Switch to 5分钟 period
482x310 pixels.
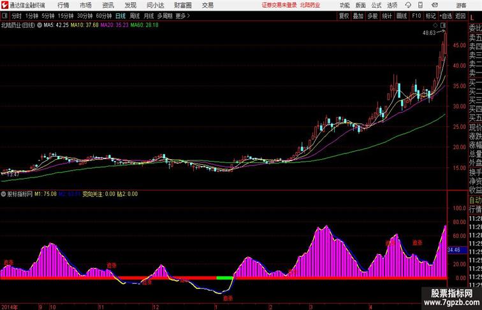pos(48,16)
